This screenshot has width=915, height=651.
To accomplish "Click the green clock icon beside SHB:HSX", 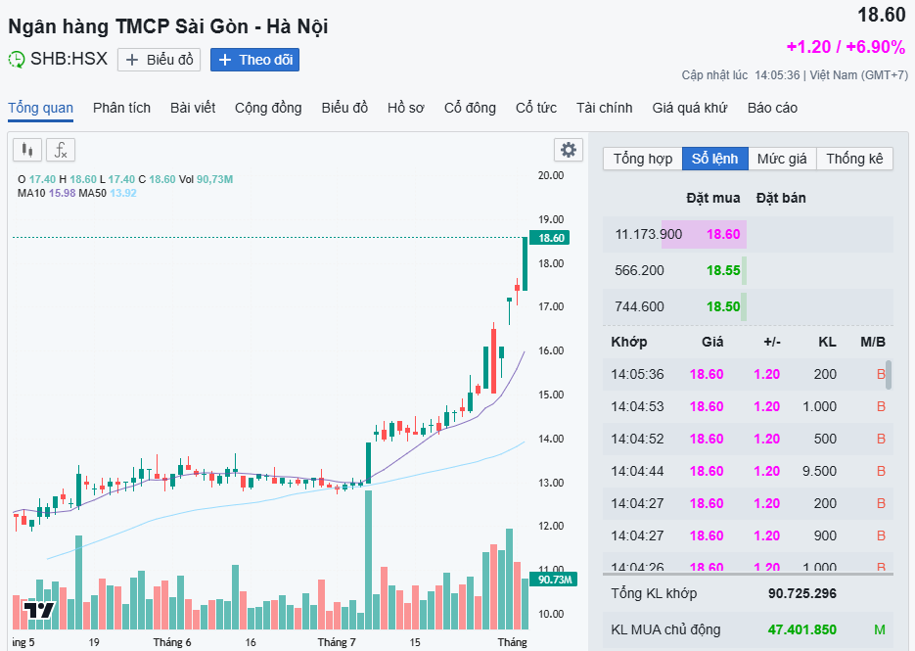I will click(17, 60).
